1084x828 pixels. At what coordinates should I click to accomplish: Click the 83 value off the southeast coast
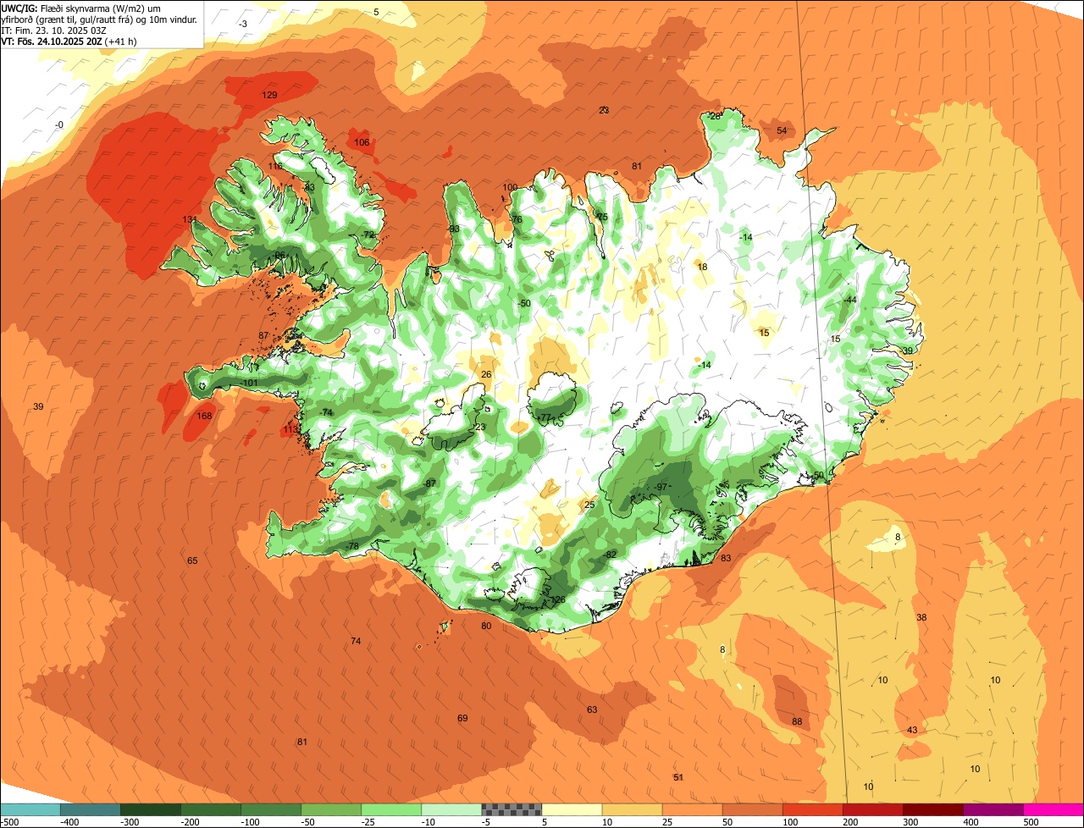click(x=726, y=558)
